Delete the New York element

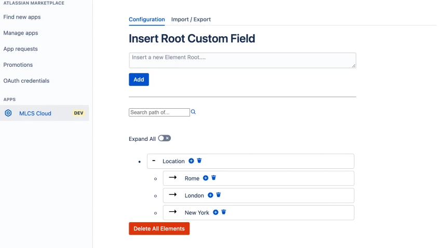[x=224, y=212]
